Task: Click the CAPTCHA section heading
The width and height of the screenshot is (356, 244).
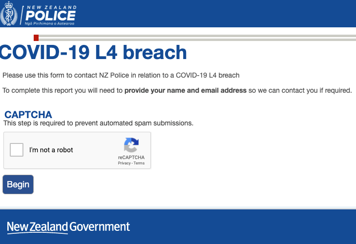Action: 28,115
